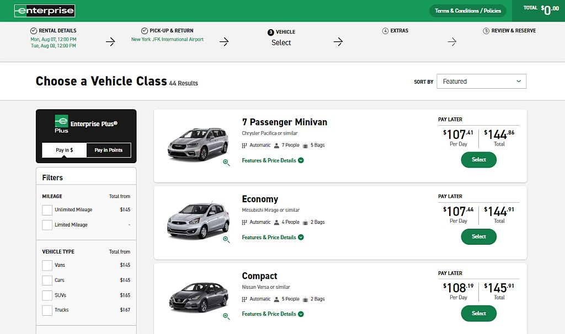This screenshot has height=334, width=565.
Task: Open the Sort By Featured dropdown
Action: [481, 81]
